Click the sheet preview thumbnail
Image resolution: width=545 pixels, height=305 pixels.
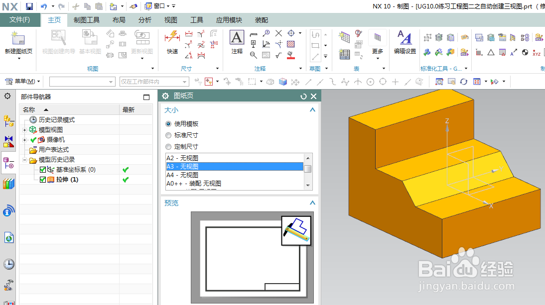[x=253, y=257]
